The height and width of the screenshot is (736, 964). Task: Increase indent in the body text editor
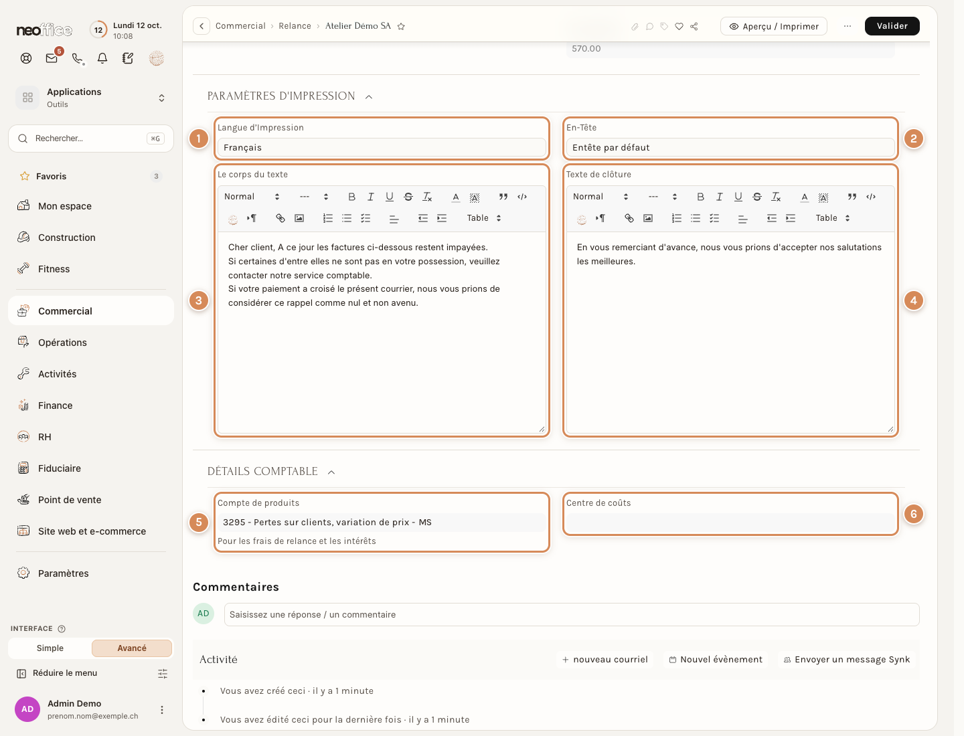(442, 218)
